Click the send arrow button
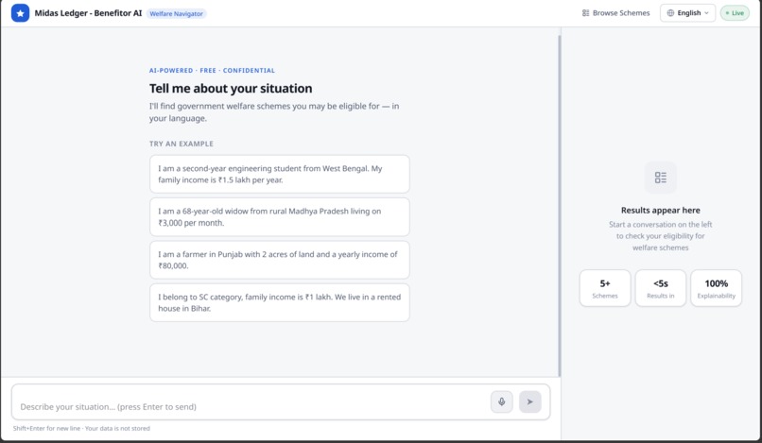Image resolution: width=762 pixels, height=443 pixels. (x=529, y=401)
